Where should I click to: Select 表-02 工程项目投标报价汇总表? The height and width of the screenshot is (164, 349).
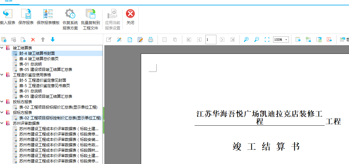[x=58, y=107]
